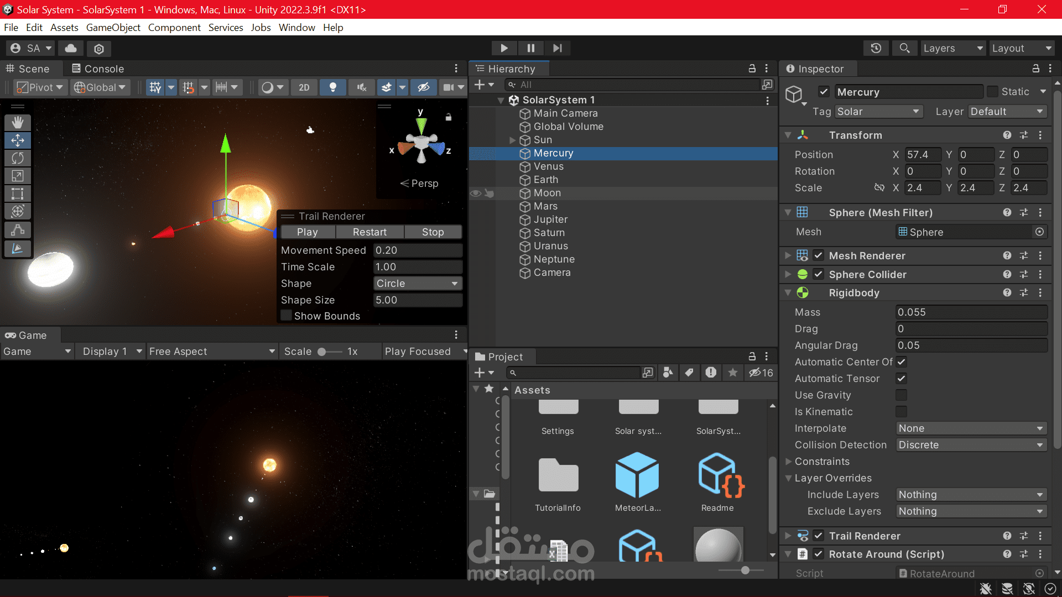This screenshot has height=597, width=1062.
Task: Open the Shape Circle dropdown
Action: [417, 283]
